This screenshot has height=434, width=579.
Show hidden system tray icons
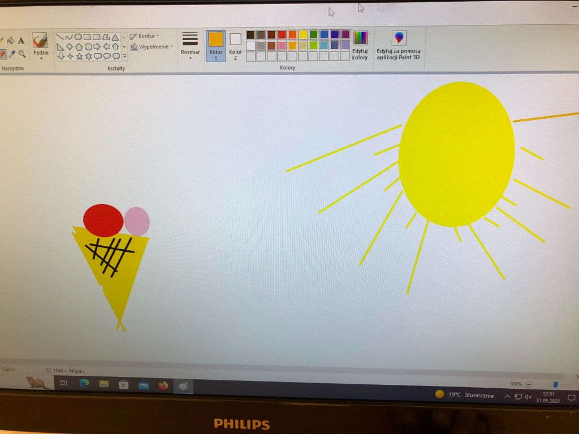(x=507, y=396)
